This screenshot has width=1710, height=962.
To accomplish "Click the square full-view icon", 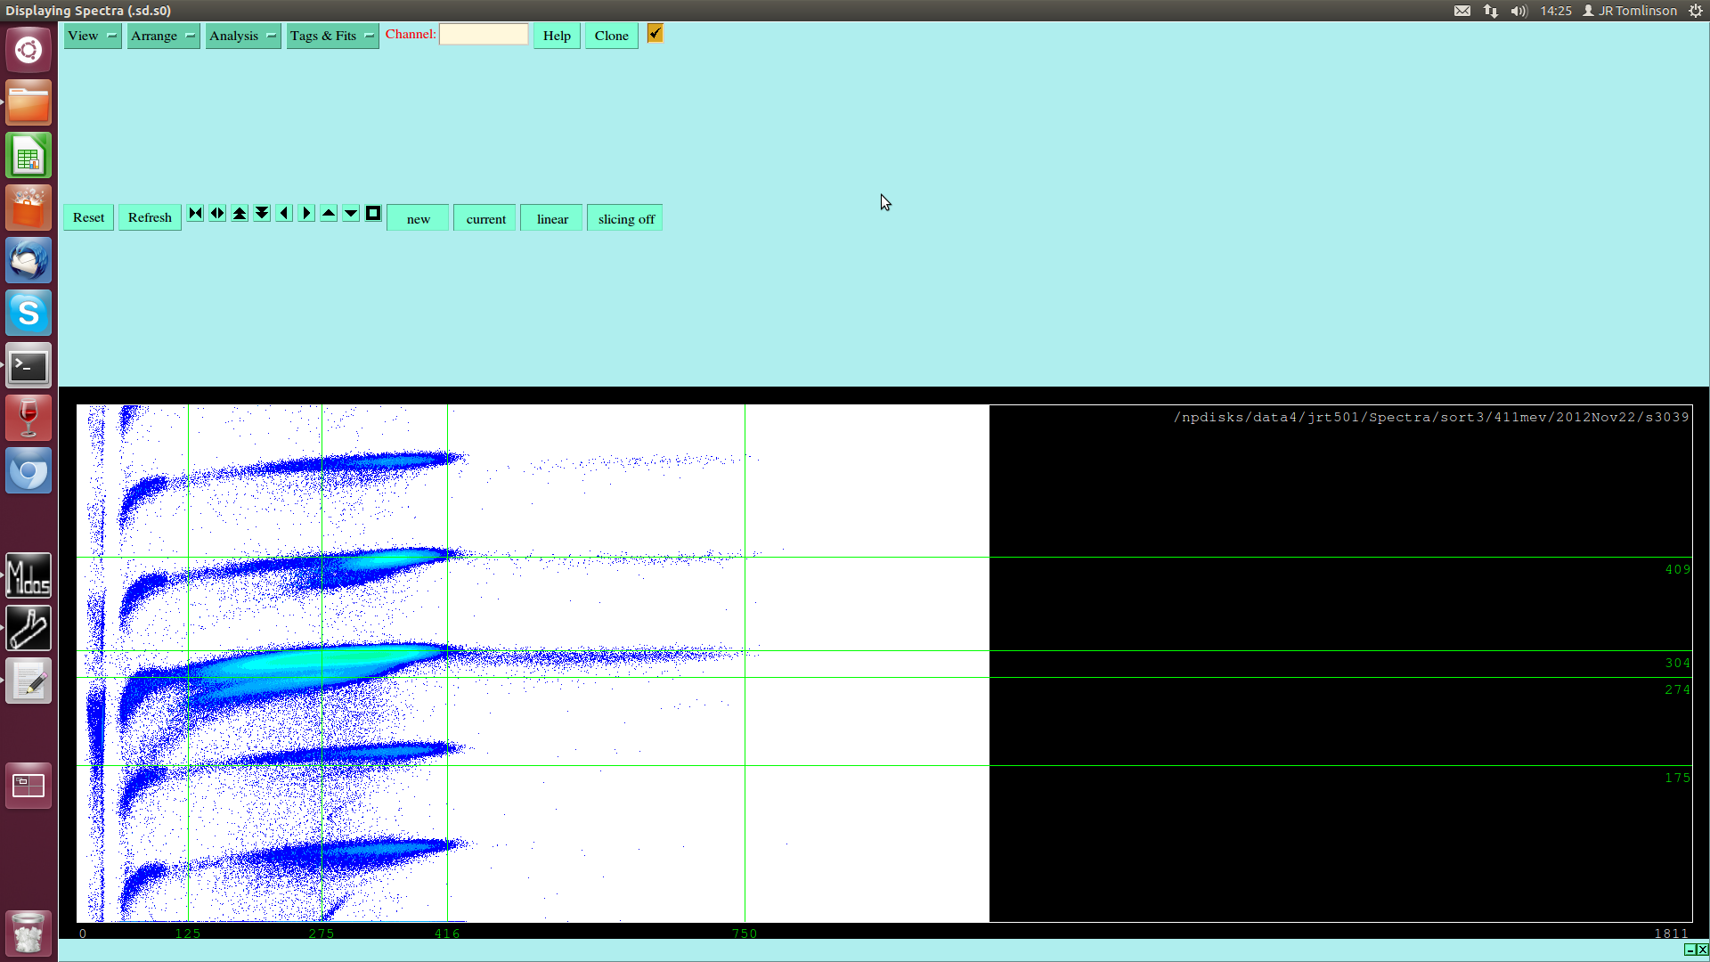I will (x=373, y=213).
